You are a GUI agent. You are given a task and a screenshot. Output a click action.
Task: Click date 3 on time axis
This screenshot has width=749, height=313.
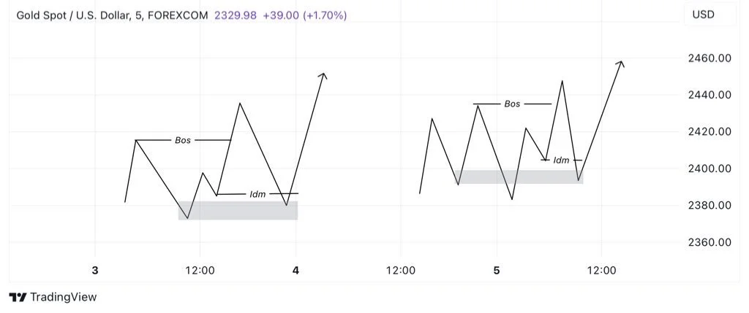pyautogui.click(x=95, y=271)
